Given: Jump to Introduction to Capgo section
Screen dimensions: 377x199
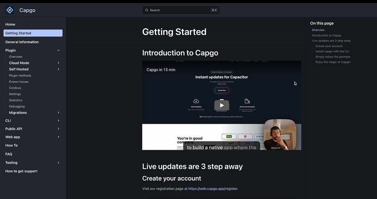Looking at the screenshot, I should tap(326, 35).
